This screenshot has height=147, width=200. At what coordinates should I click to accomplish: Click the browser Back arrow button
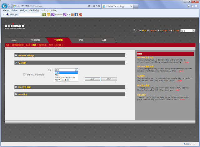tap(4, 6)
